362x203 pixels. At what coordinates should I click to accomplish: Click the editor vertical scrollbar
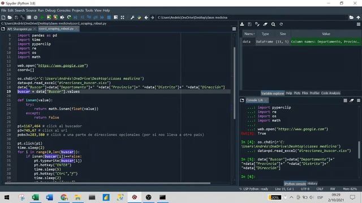235,83
